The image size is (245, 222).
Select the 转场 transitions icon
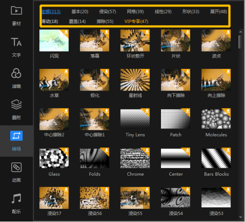[16, 135]
